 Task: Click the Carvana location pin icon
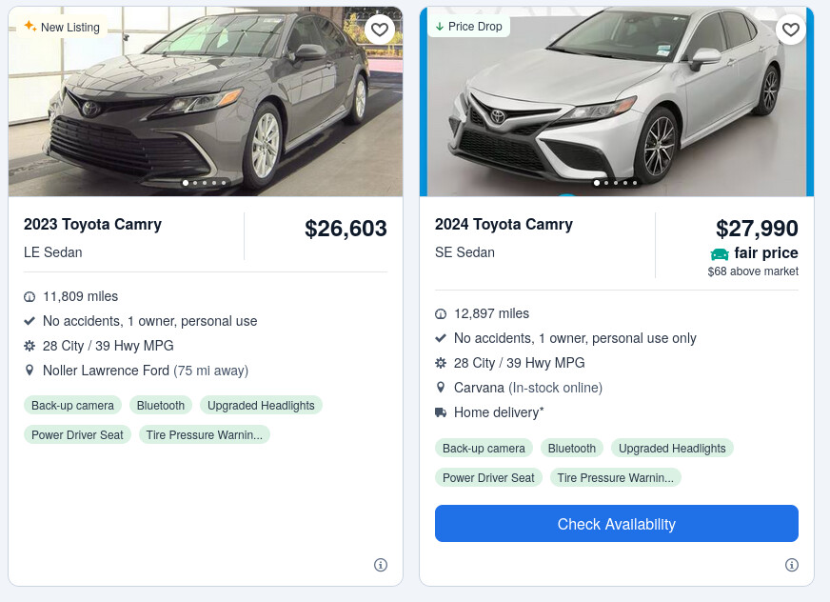pyautogui.click(x=441, y=388)
